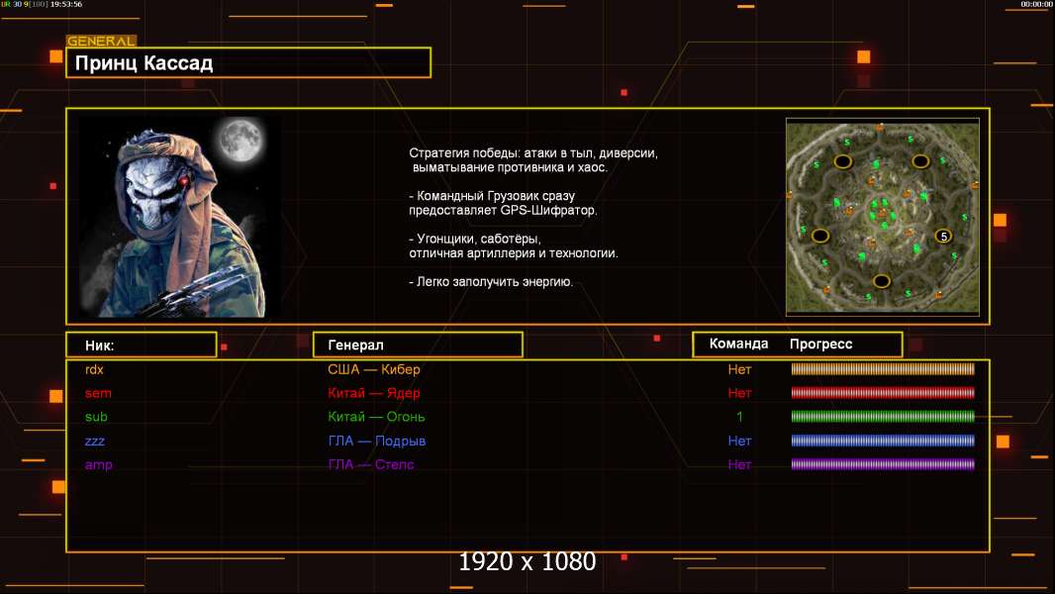
Task: Click 'Легко заполучить энергию' text
Action: (x=491, y=282)
